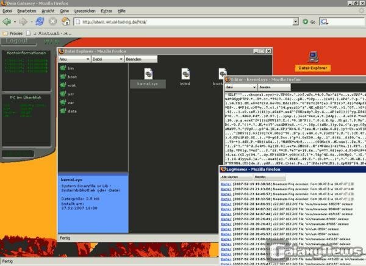Open the Gehe menu
366x266 pixels.
tap(64, 11)
